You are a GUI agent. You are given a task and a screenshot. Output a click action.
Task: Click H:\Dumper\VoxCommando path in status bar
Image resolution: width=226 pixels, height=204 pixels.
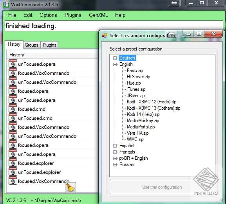pos(56,200)
